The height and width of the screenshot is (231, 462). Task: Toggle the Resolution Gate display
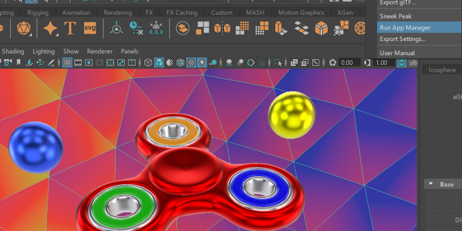coord(89,62)
